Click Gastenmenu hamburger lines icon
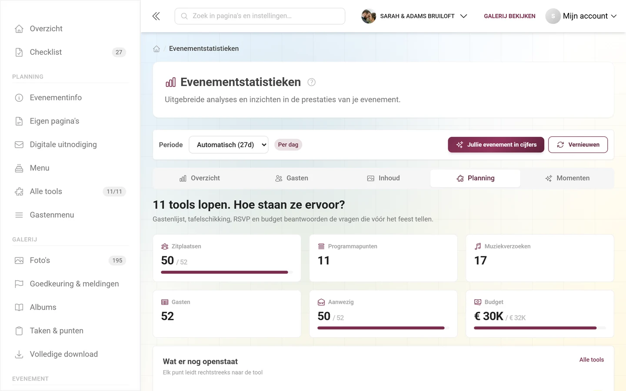 pyautogui.click(x=19, y=215)
